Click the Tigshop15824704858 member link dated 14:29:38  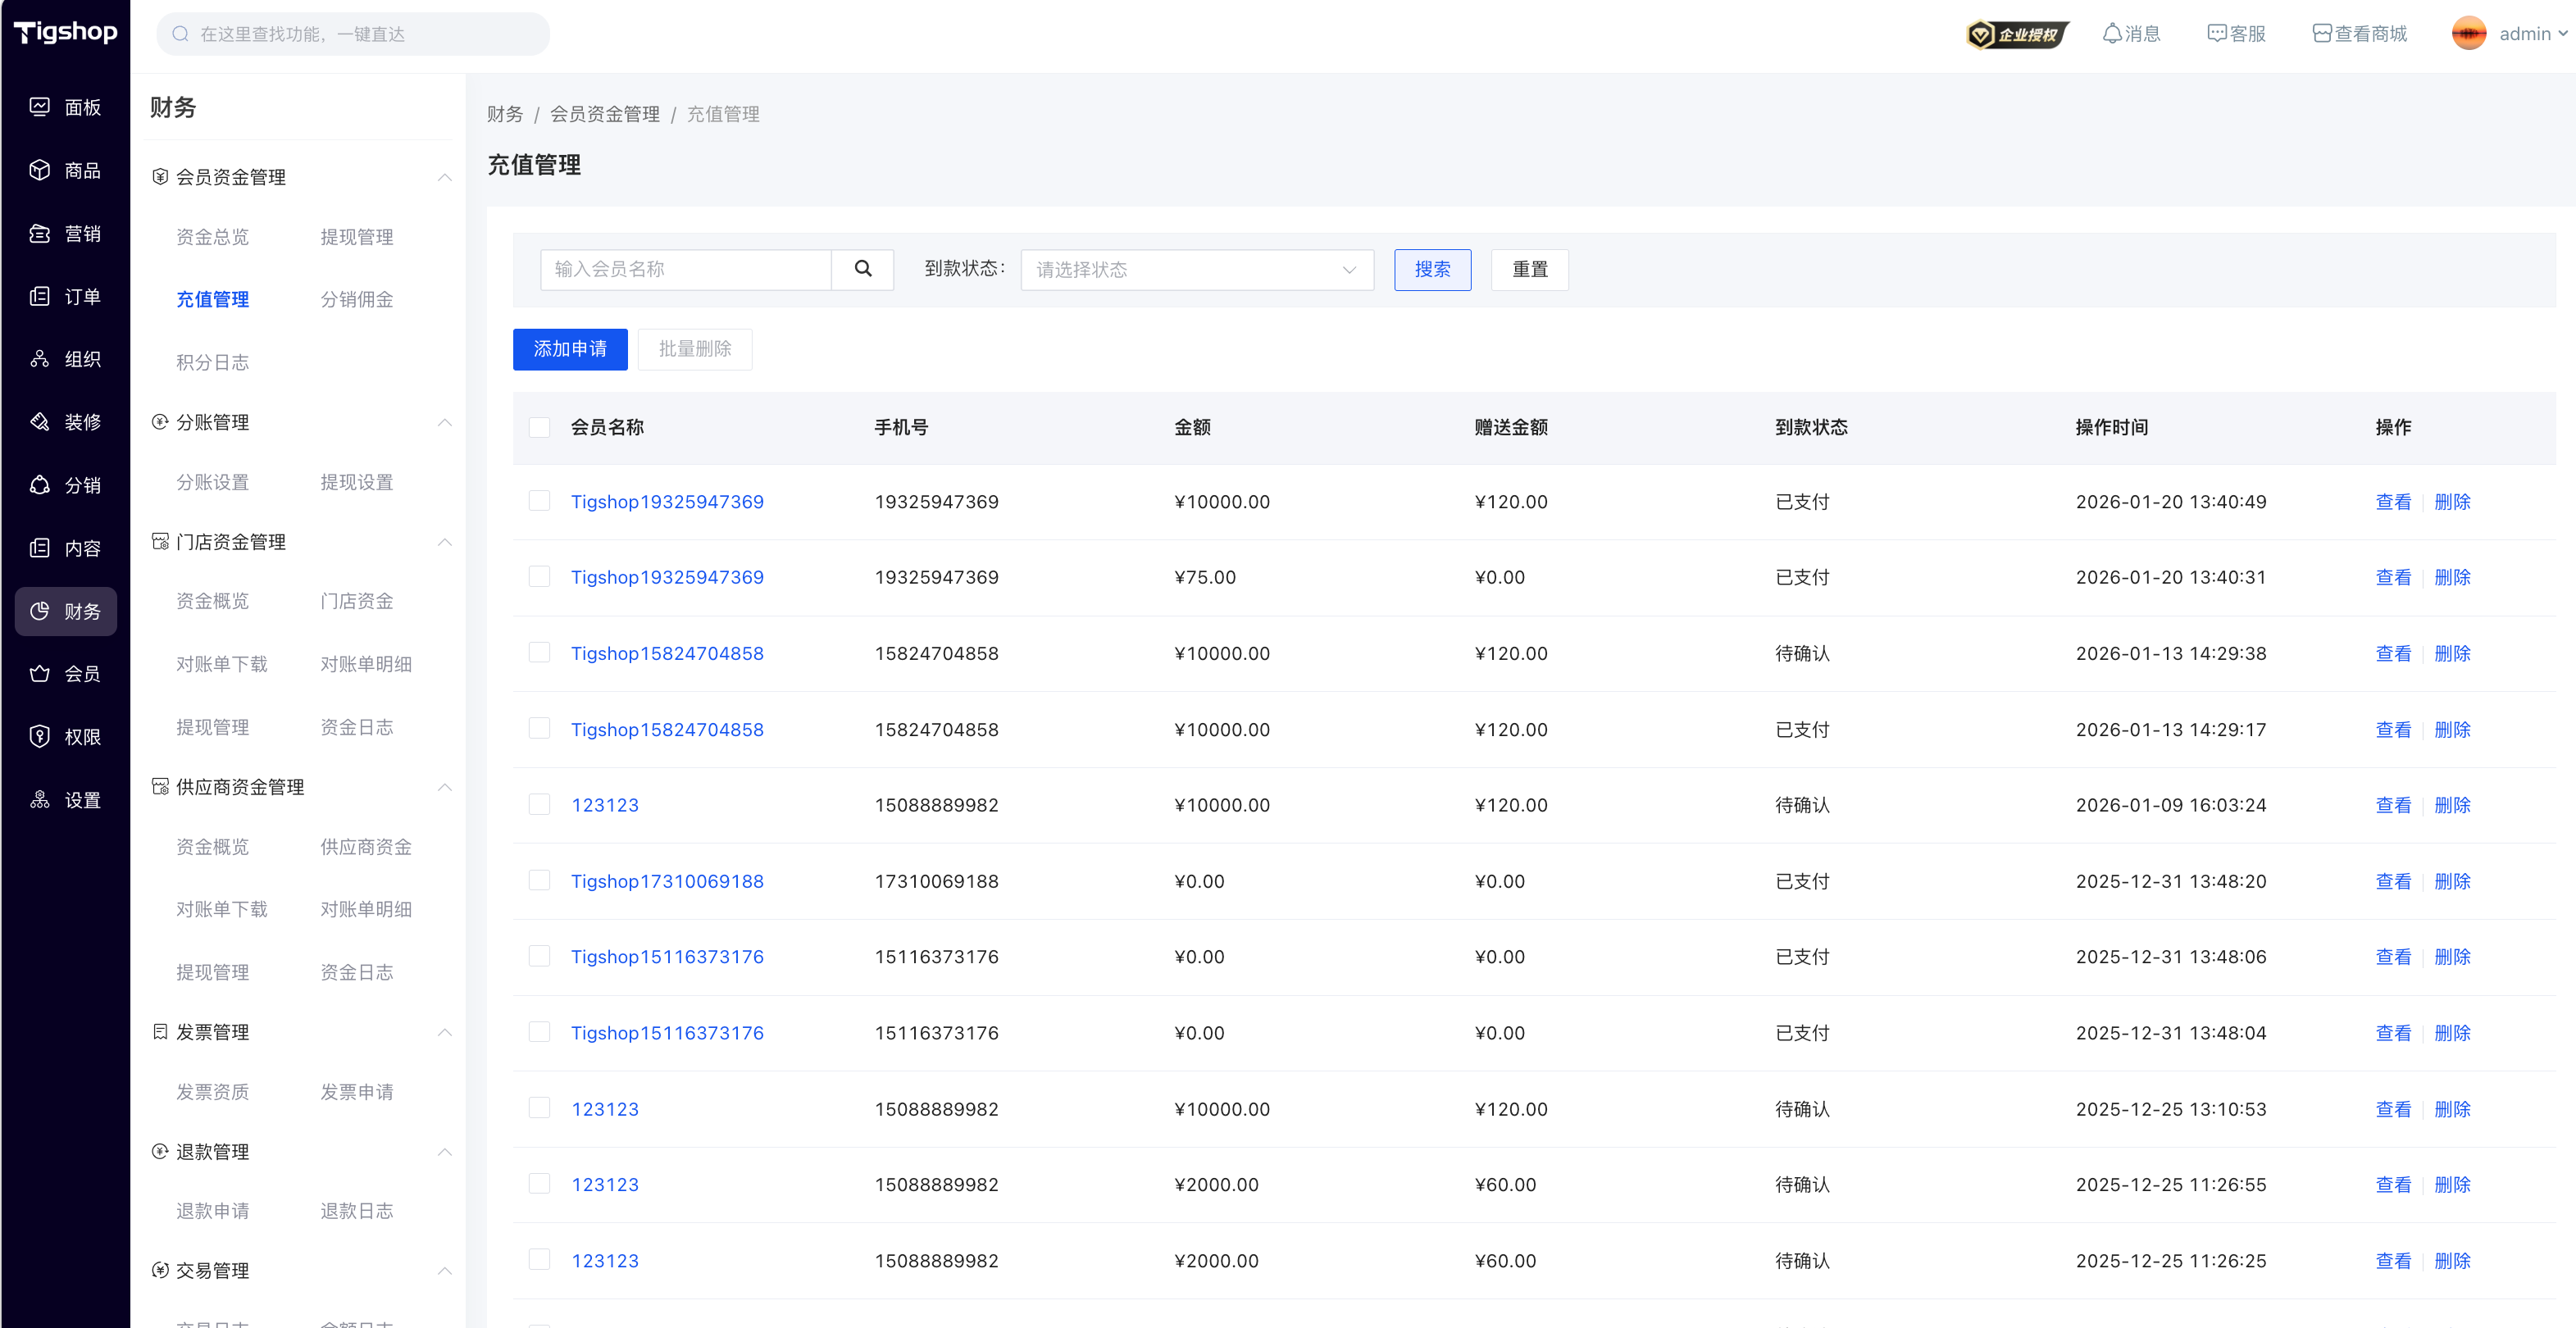pos(667,653)
